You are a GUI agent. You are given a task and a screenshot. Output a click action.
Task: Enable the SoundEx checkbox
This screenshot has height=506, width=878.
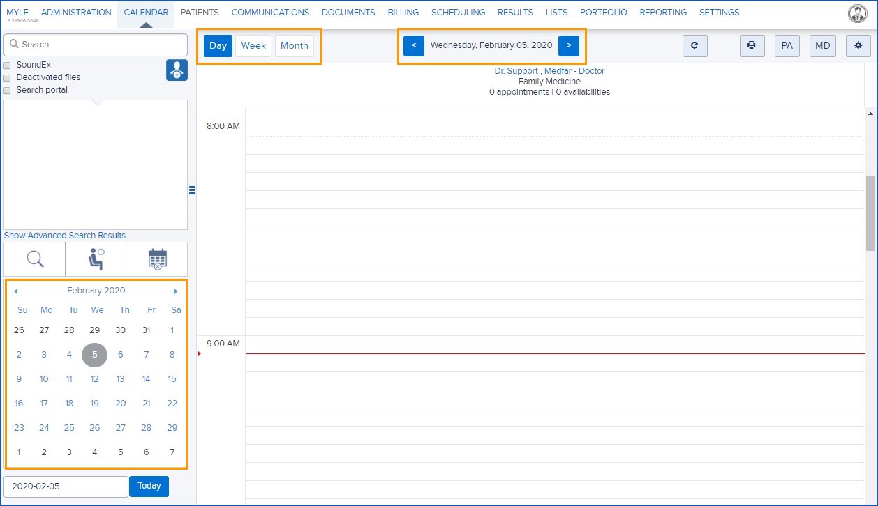[x=6, y=64]
